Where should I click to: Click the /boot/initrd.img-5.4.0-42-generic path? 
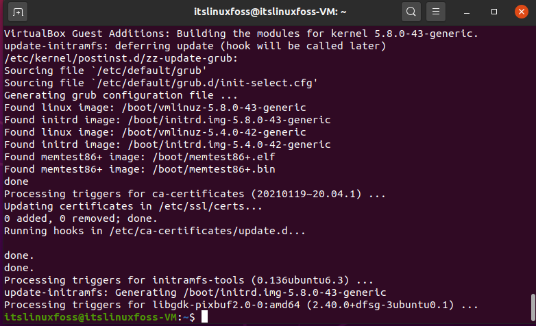(229, 145)
